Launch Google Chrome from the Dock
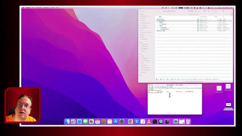 point(131,122)
